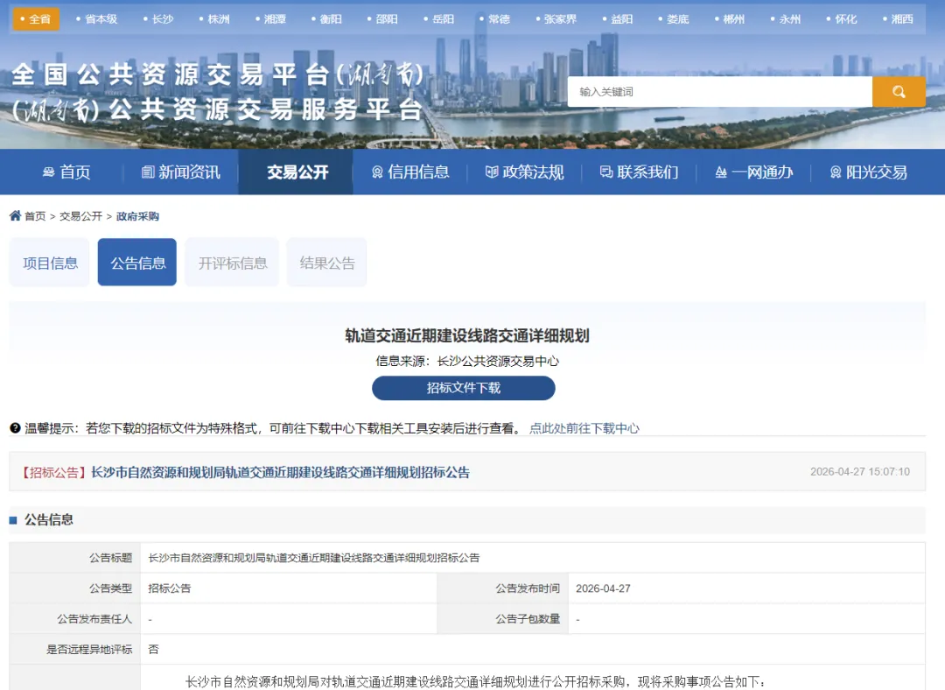
Task: Follow the 点此处前往下载中心 link
Action: point(584,428)
